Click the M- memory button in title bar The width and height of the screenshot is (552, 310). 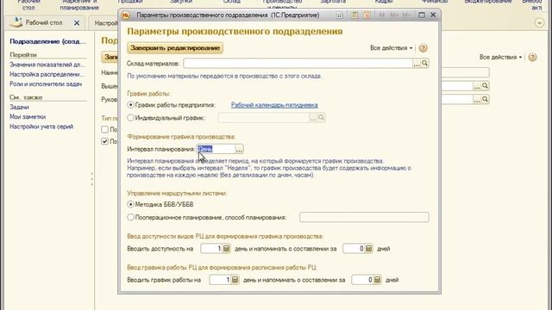406,15
